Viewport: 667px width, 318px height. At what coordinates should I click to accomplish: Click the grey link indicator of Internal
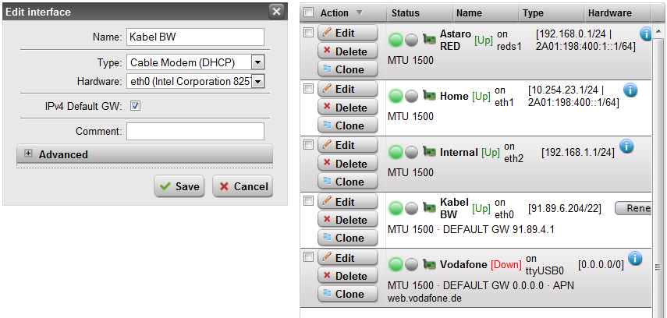coord(411,152)
